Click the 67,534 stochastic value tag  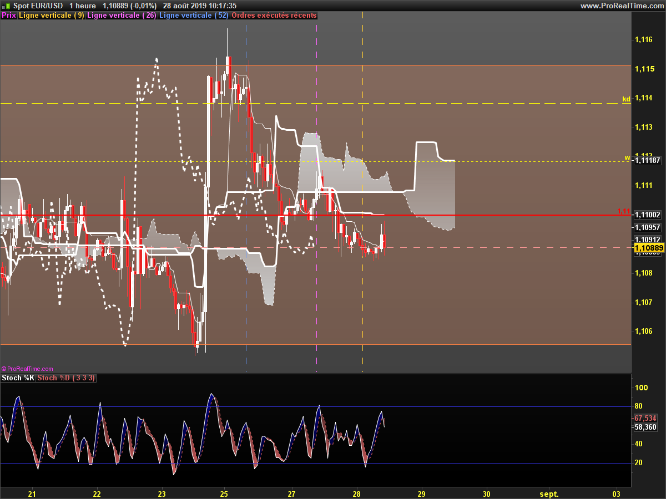(645, 419)
